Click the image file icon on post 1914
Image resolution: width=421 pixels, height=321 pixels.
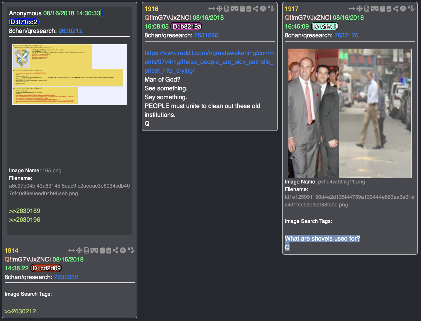pyautogui.click(x=86, y=251)
